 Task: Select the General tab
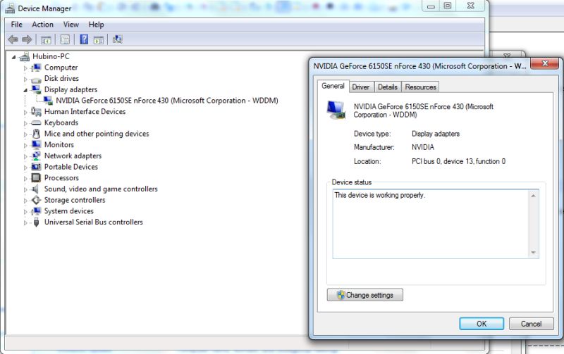click(333, 86)
